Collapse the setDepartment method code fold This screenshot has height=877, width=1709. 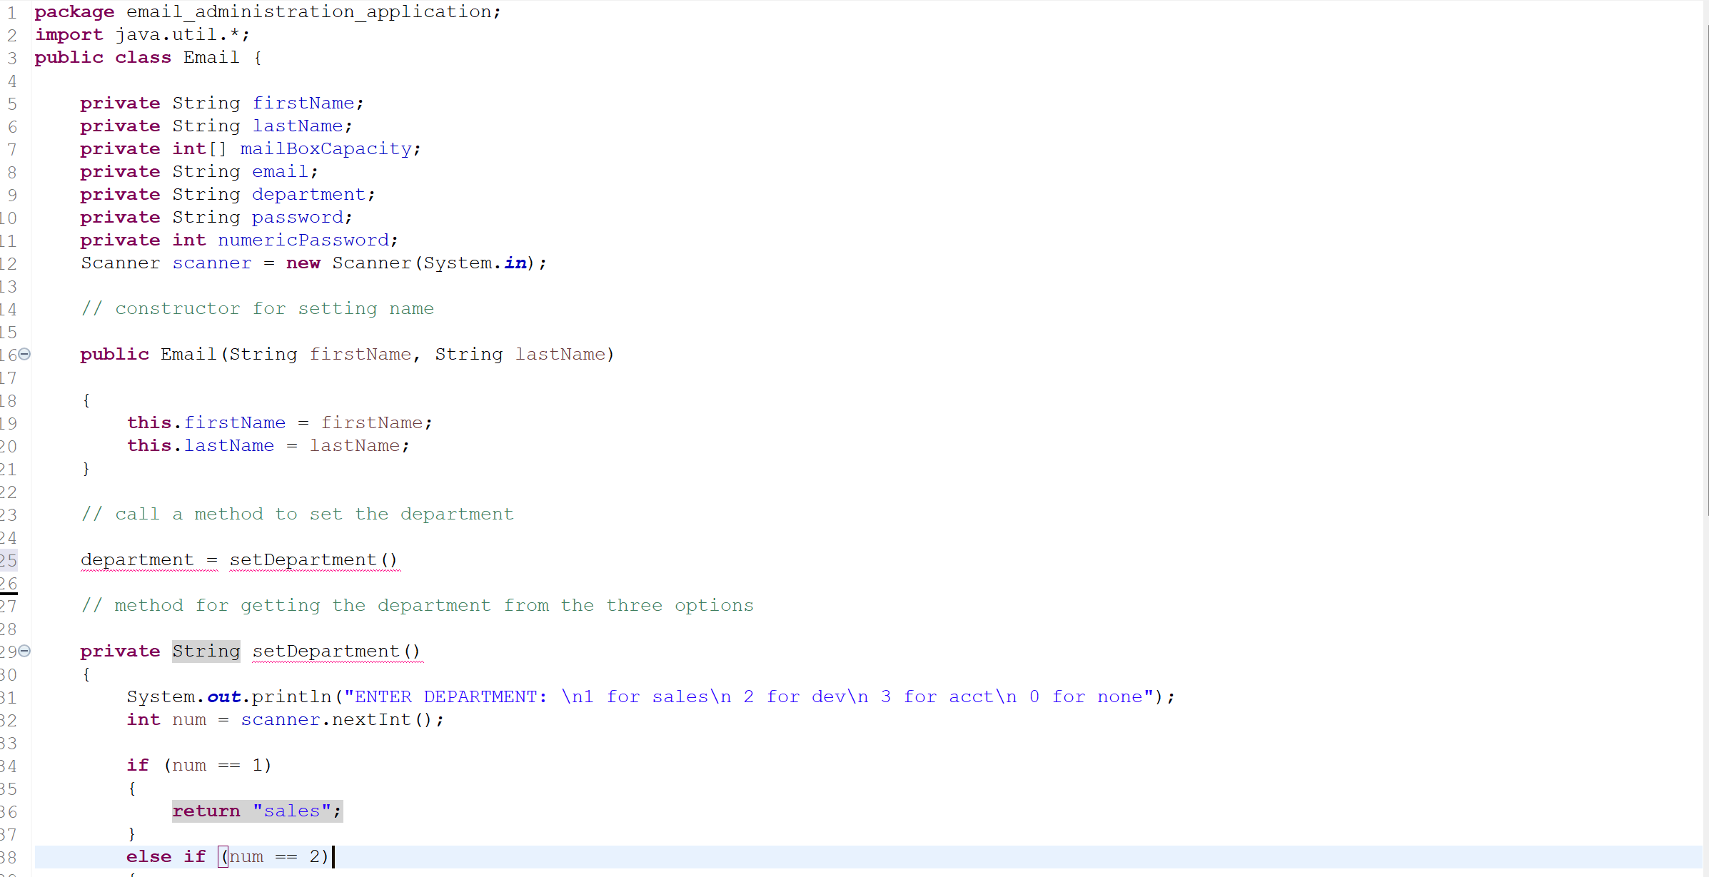(24, 652)
